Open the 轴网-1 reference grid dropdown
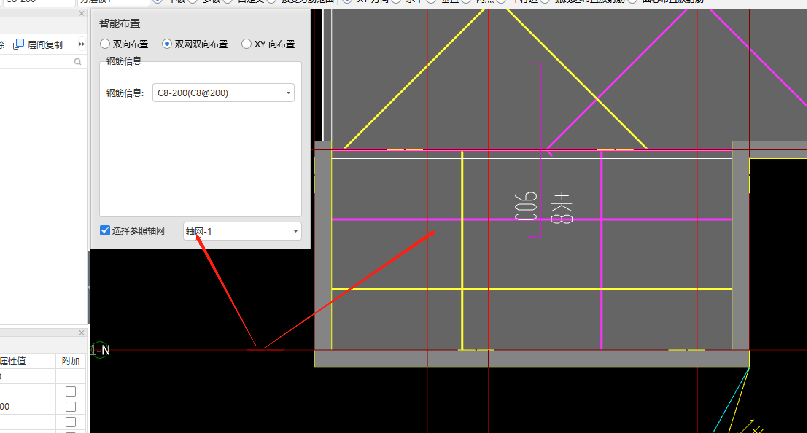 pos(295,231)
